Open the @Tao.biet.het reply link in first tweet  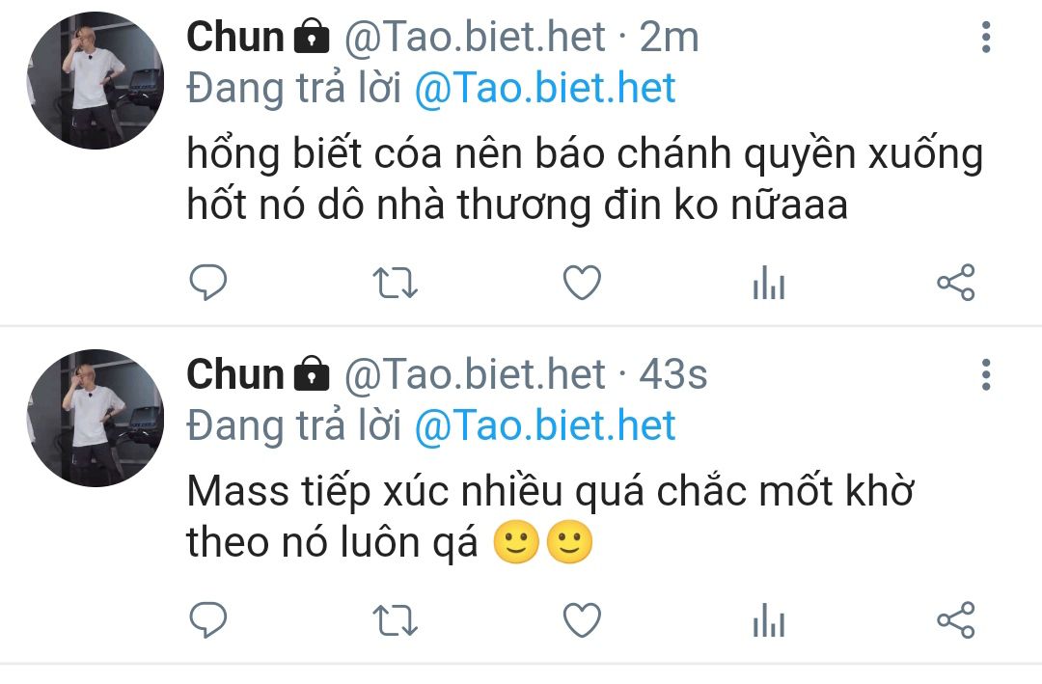(x=545, y=89)
